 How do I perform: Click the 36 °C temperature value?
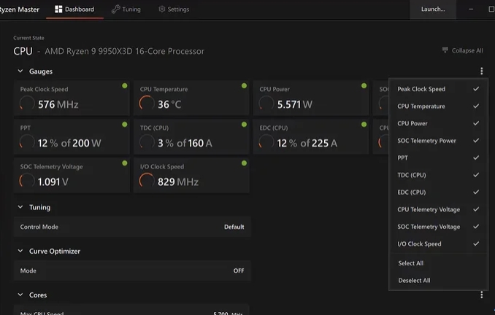pos(169,104)
